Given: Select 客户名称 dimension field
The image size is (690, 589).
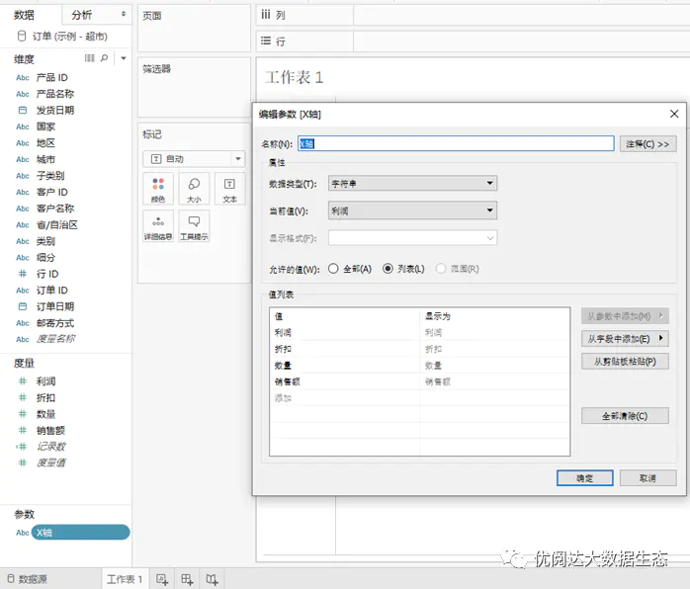Looking at the screenshot, I should (x=55, y=209).
